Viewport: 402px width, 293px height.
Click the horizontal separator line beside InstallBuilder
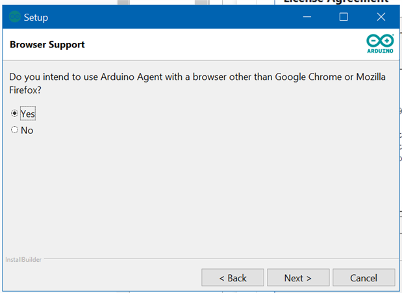pyautogui.click(x=221, y=259)
